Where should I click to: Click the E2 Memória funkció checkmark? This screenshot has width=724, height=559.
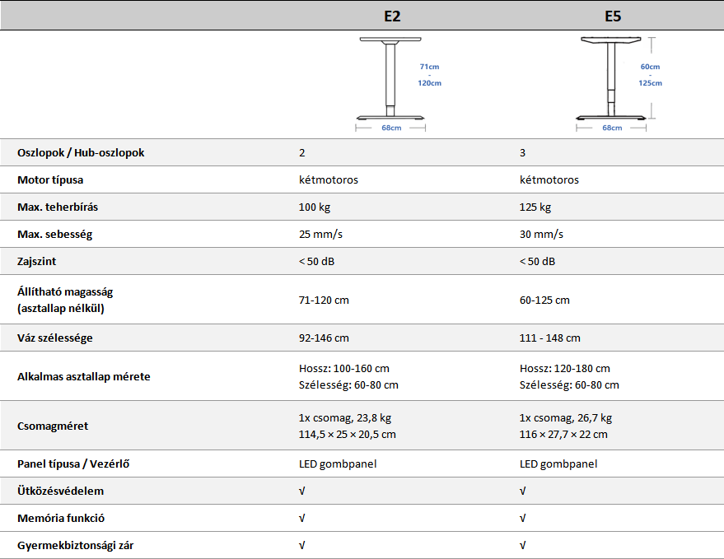[x=302, y=519]
